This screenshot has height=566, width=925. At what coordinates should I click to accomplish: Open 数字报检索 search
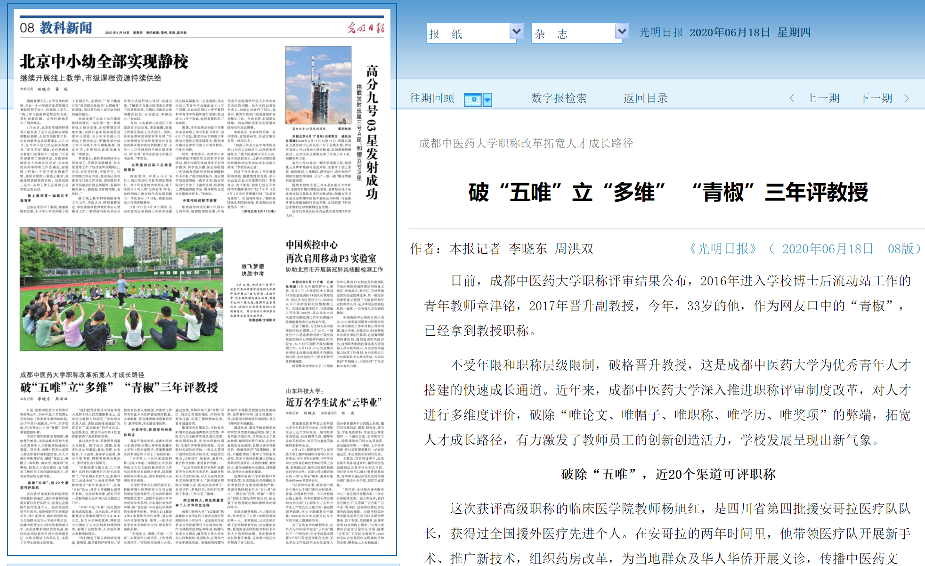tap(559, 98)
